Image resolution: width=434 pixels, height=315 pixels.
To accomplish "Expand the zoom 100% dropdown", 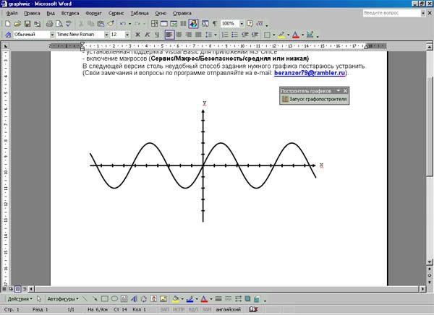I will point(242,24).
